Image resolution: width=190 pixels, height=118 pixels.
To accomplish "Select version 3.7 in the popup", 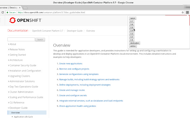I will click(132, 21).
